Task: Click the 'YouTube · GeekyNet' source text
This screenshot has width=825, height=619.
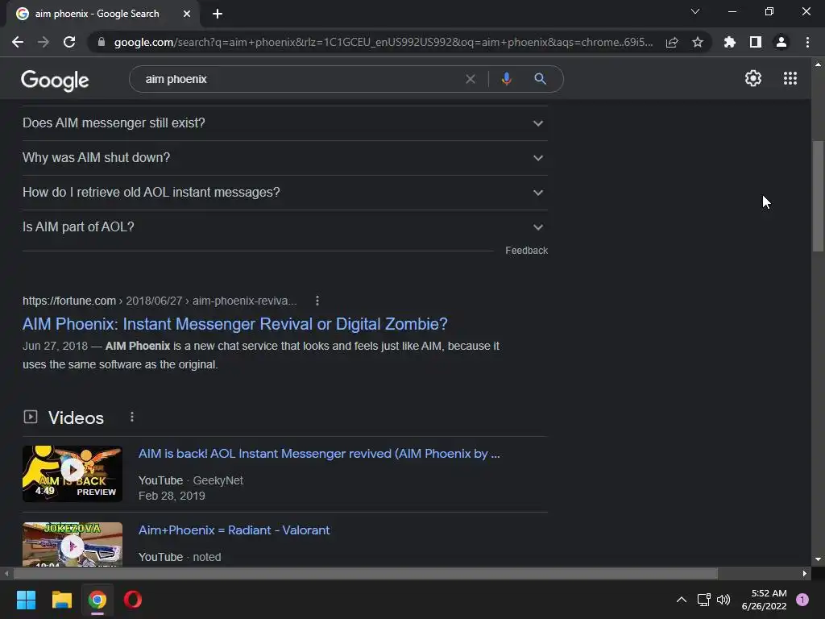Action: click(190, 480)
